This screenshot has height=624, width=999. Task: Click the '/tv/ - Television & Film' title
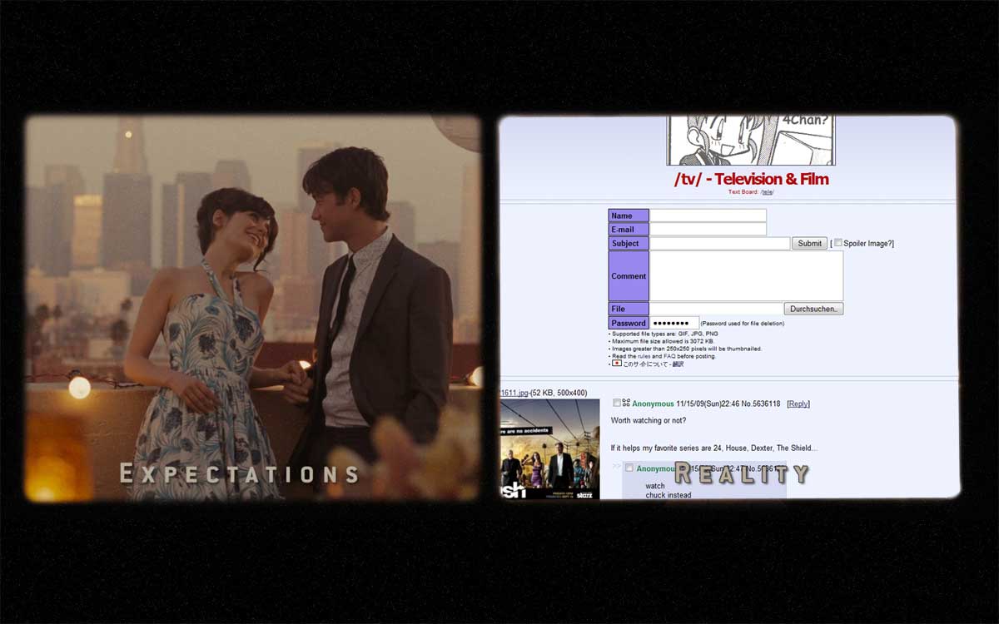click(751, 179)
